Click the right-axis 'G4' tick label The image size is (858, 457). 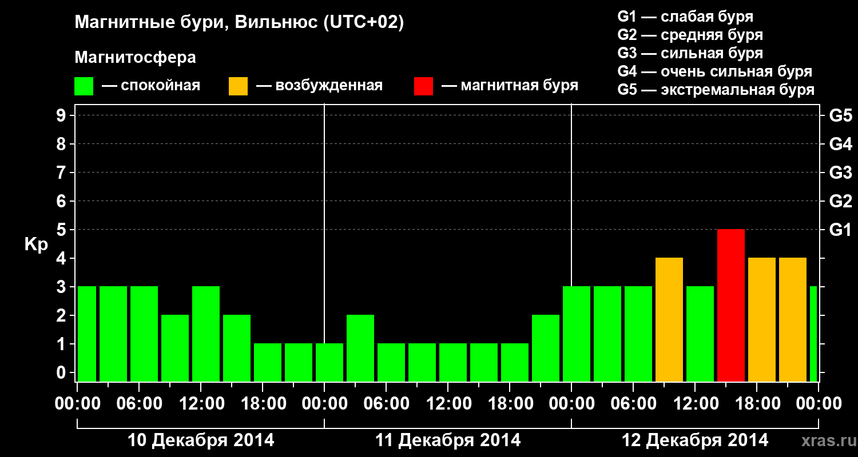(x=840, y=144)
